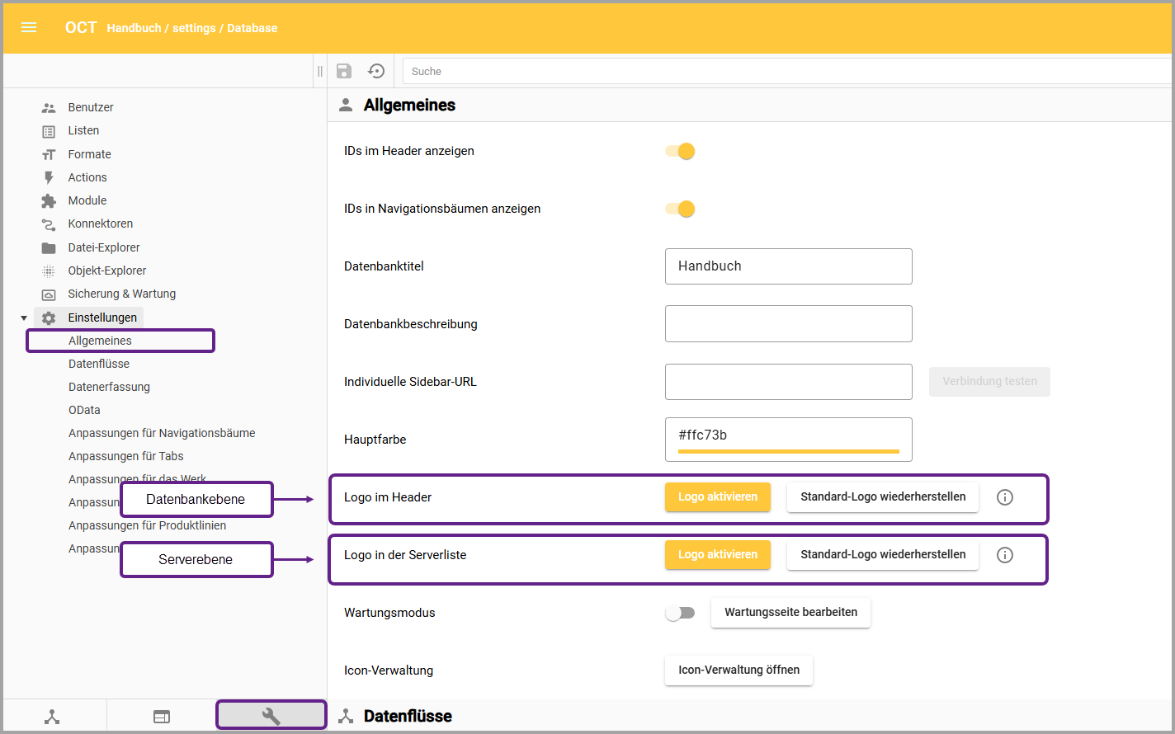
Task: Open the layout view tab at bottom
Action: 162,717
